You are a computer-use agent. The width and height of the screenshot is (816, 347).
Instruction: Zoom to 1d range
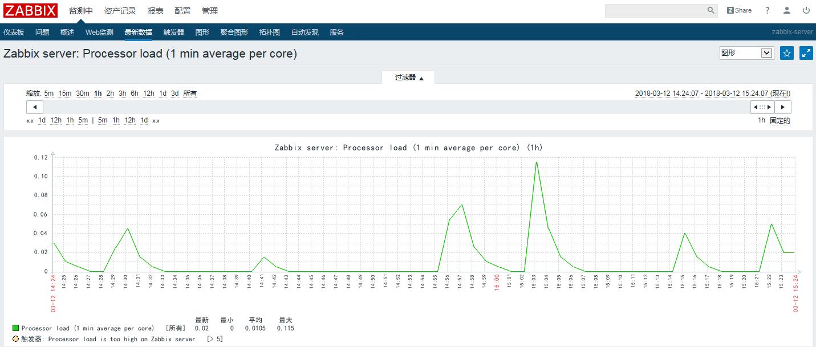click(163, 93)
